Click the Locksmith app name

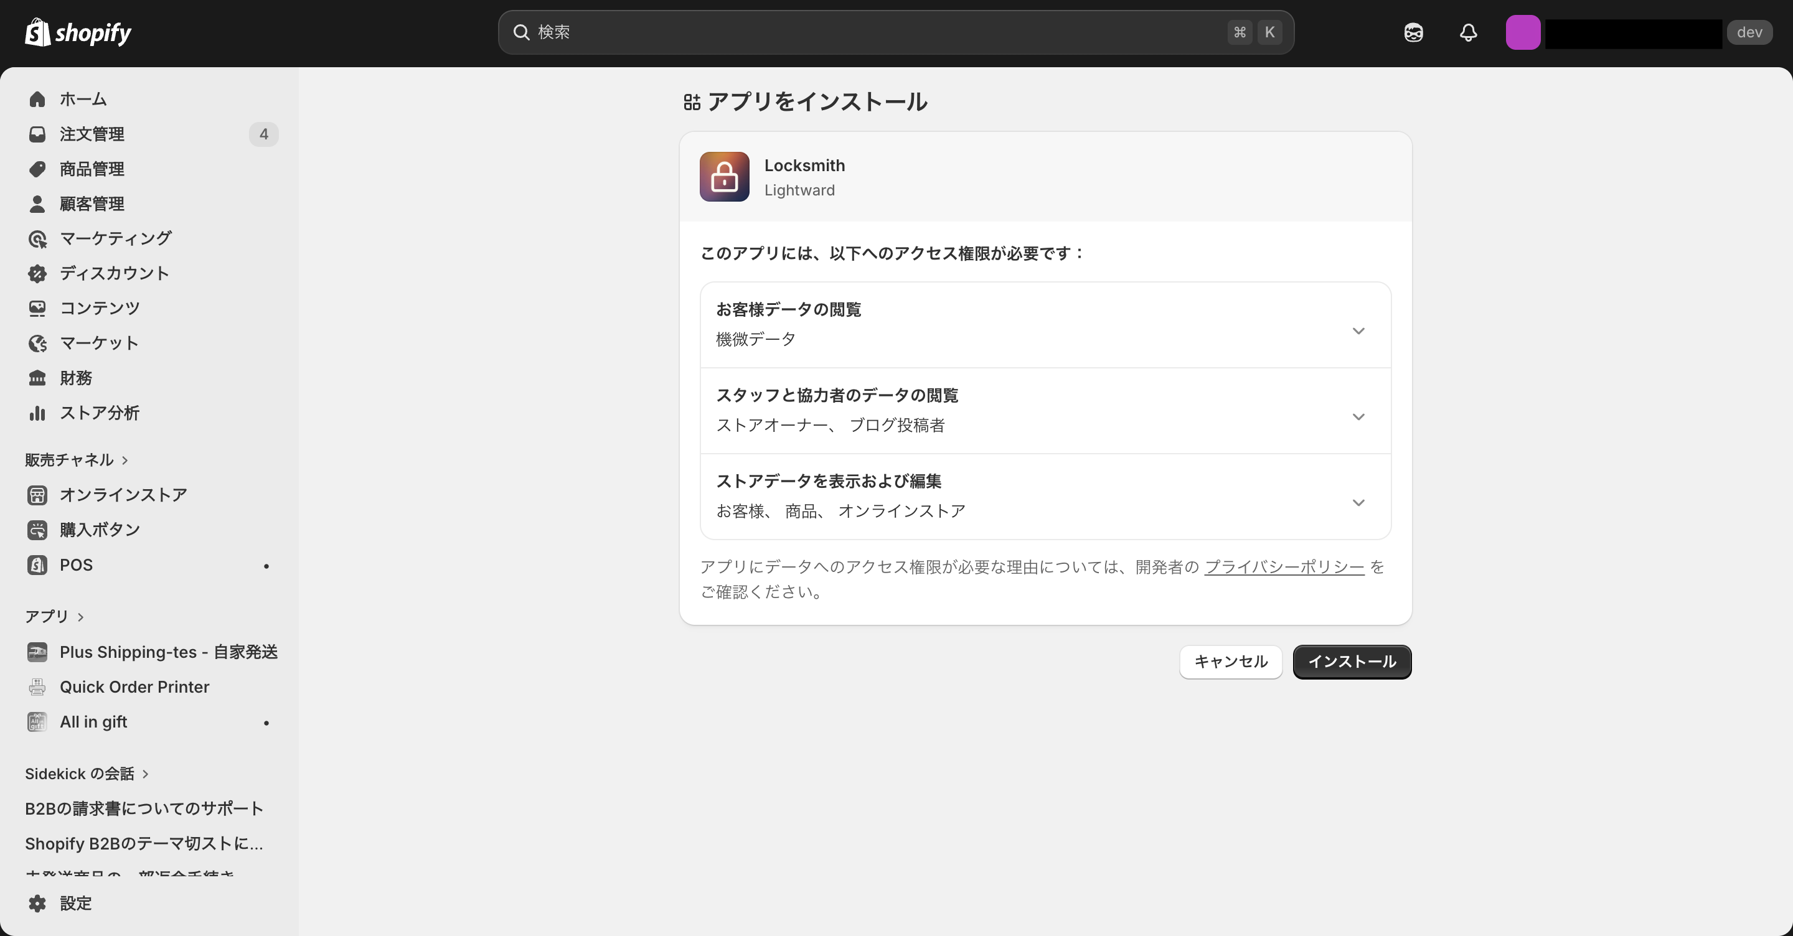804,166
